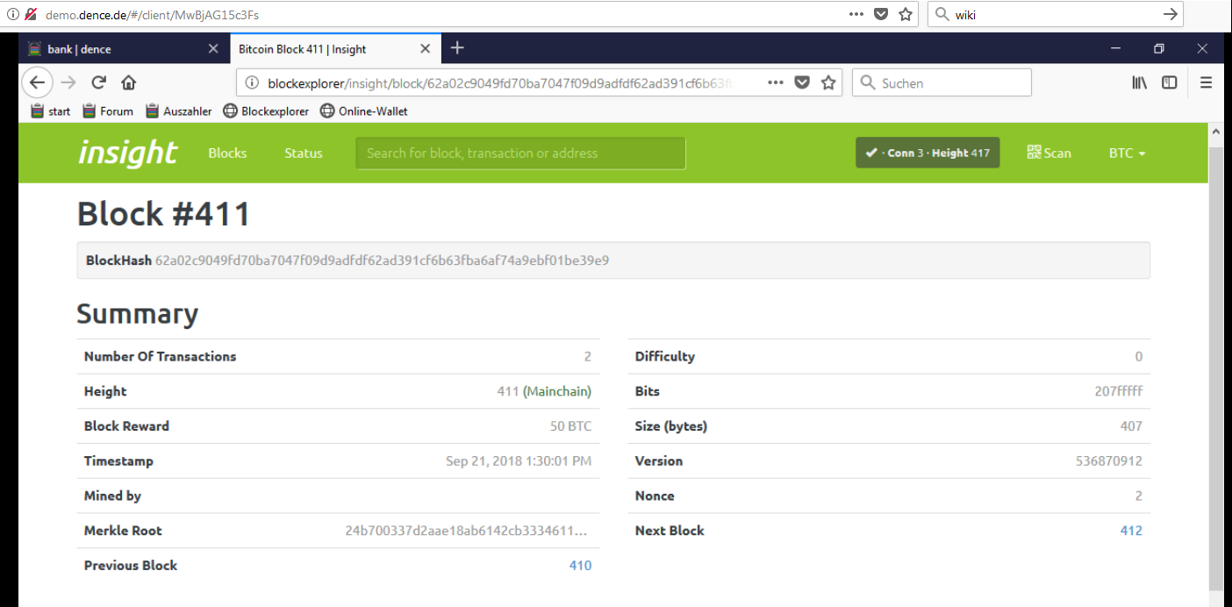The height and width of the screenshot is (607, 1232).
Task: Click the connection and height 417 status button
Action: (928, 153)
